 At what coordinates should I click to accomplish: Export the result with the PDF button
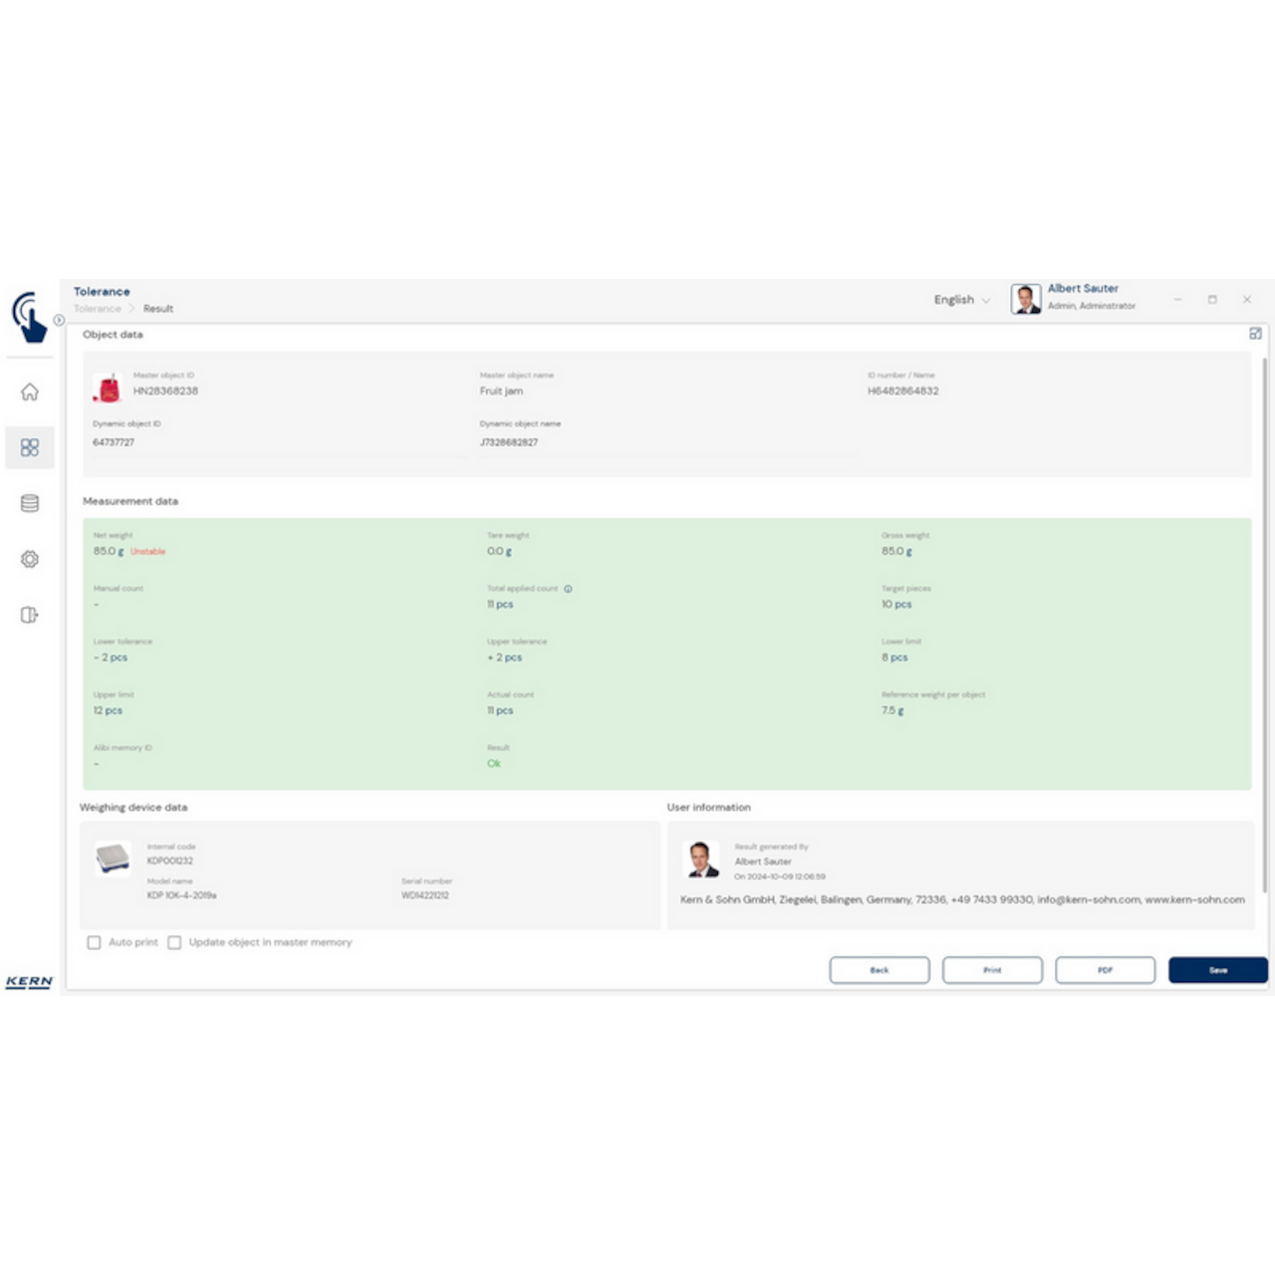[x=1105, y=970]
